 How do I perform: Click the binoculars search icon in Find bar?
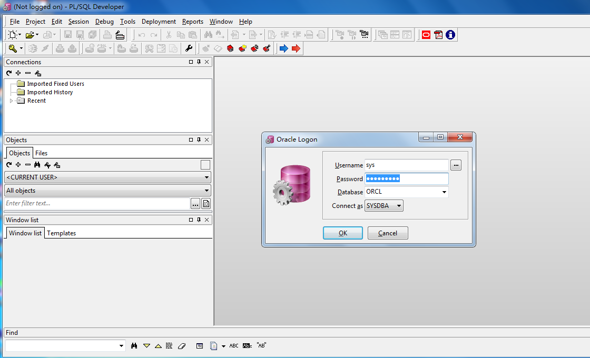click(134, 345)
